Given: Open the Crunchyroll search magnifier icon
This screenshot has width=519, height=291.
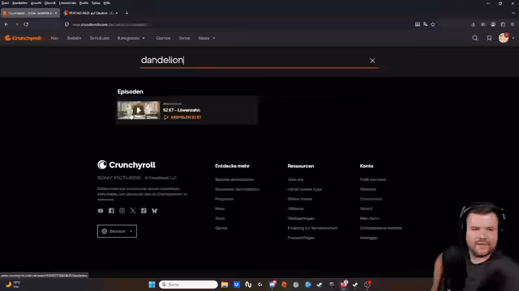Looking at the screenshot, I should [x=475, y=38].
